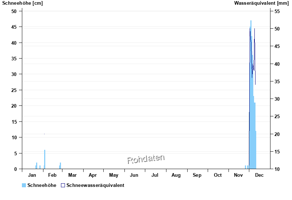Click the 6 cm snow bar at start of February

(45, 159)
